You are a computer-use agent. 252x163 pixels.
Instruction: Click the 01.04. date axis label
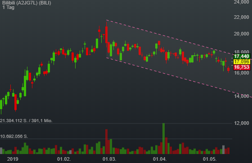pos(160,159)
